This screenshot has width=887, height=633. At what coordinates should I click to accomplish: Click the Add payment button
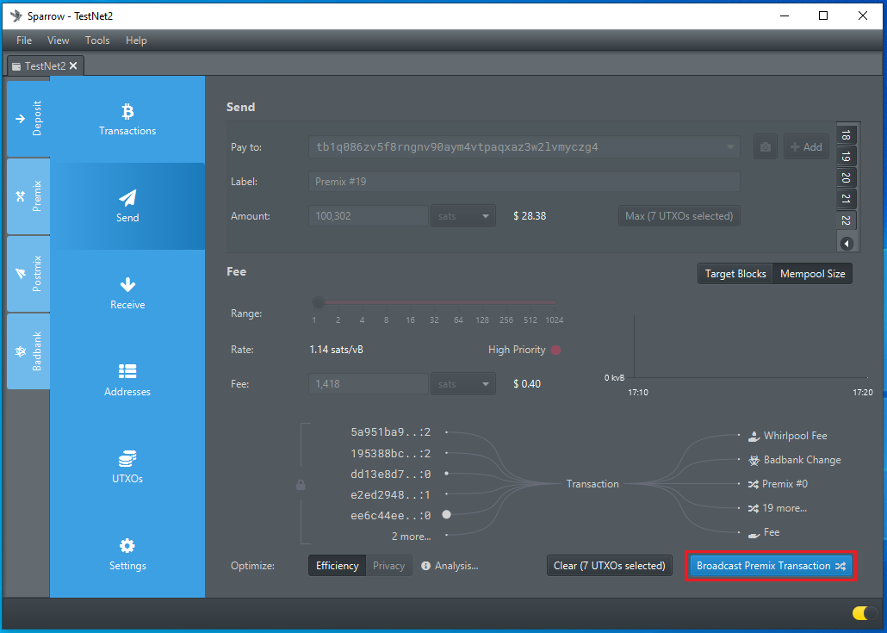click(x=806, y=147)
